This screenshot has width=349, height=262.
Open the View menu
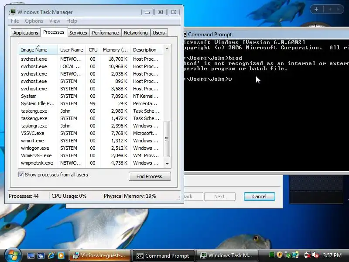tap(55, 21)
